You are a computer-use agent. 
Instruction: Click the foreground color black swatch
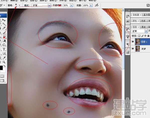tap(1, 68)
